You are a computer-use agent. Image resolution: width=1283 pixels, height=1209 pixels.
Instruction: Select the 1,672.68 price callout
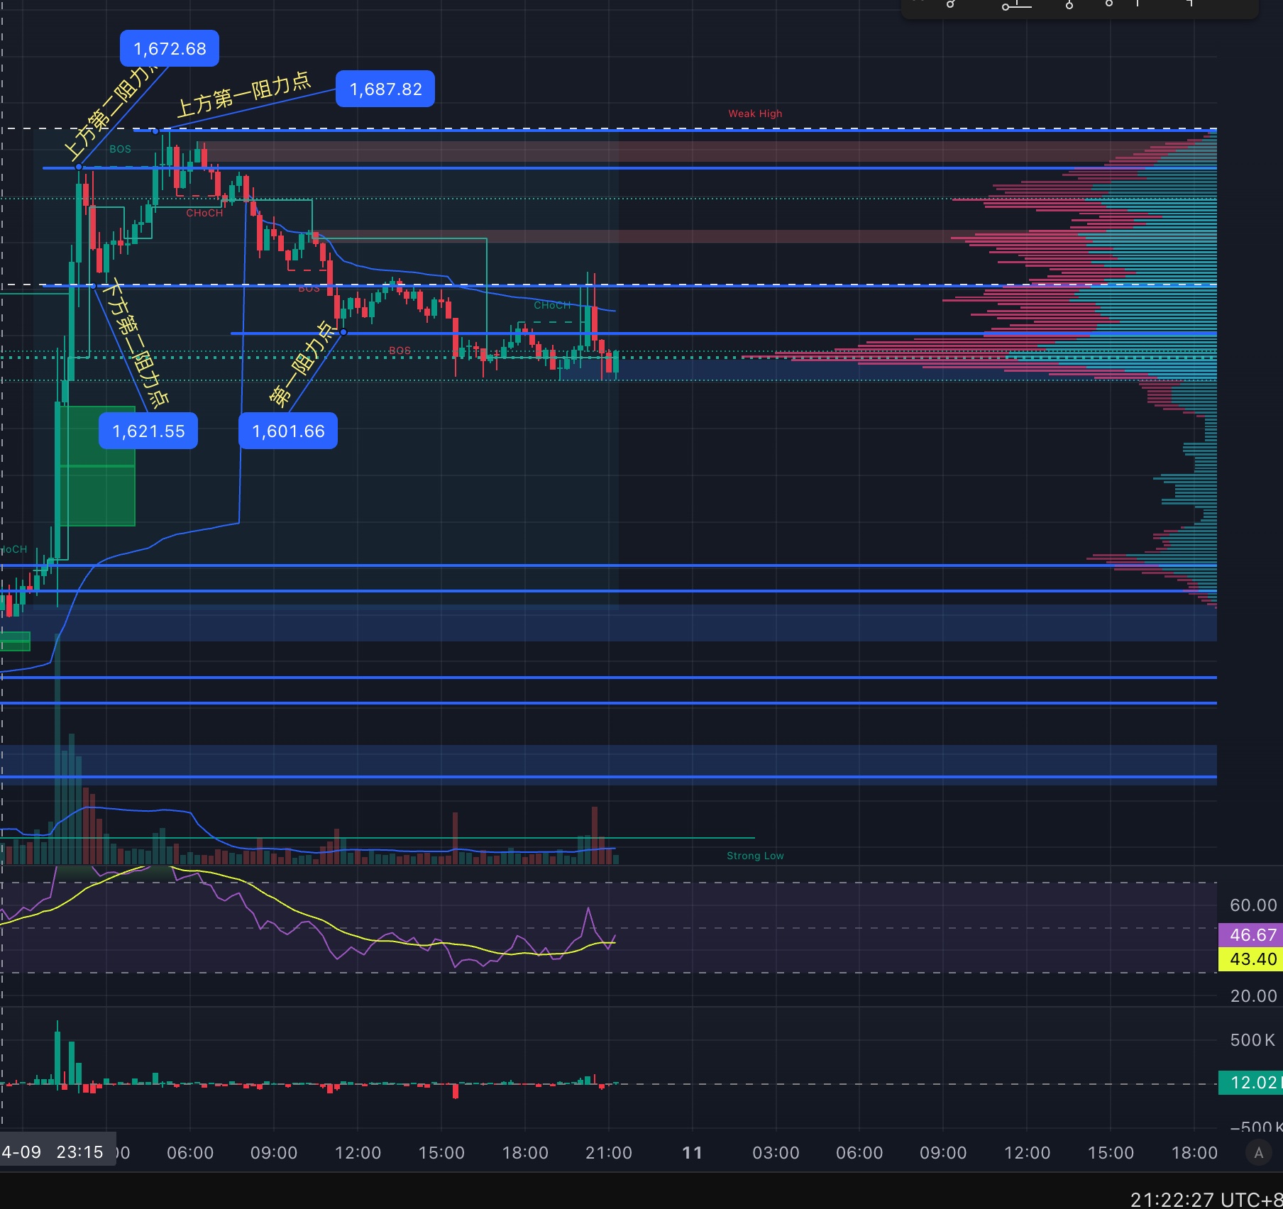click(170, 49)
